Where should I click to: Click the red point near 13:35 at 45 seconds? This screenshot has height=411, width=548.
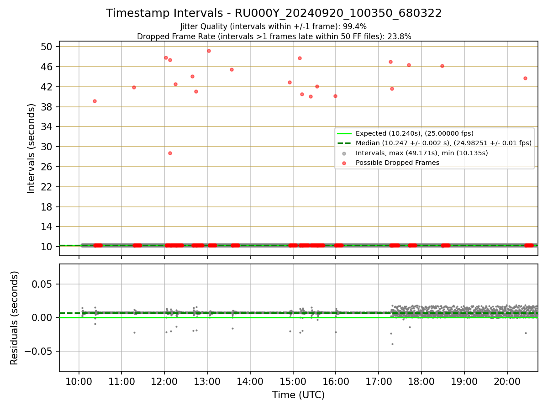click(232, 69)
